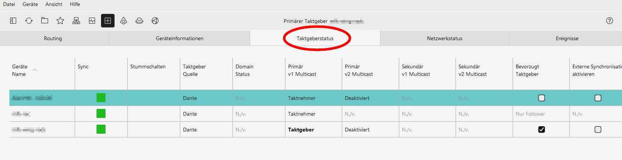Click the star favorites toolbar icon
The image size is (622, 160).
point(60,21)
